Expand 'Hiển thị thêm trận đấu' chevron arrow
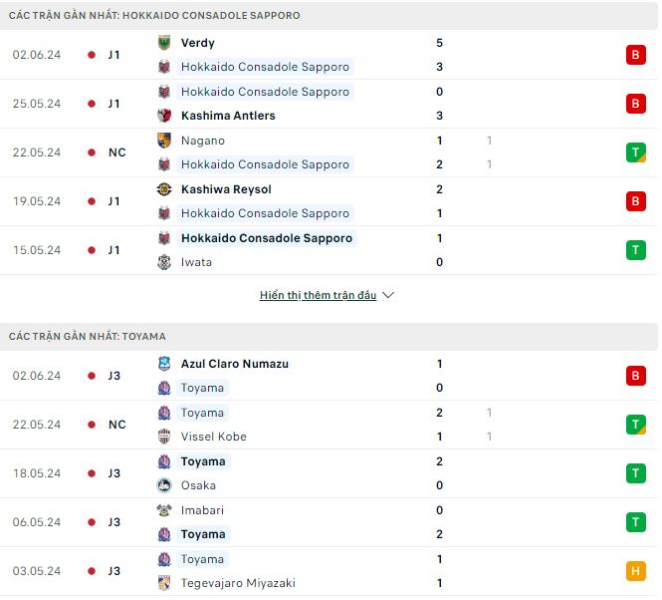 tap(388, 296)
